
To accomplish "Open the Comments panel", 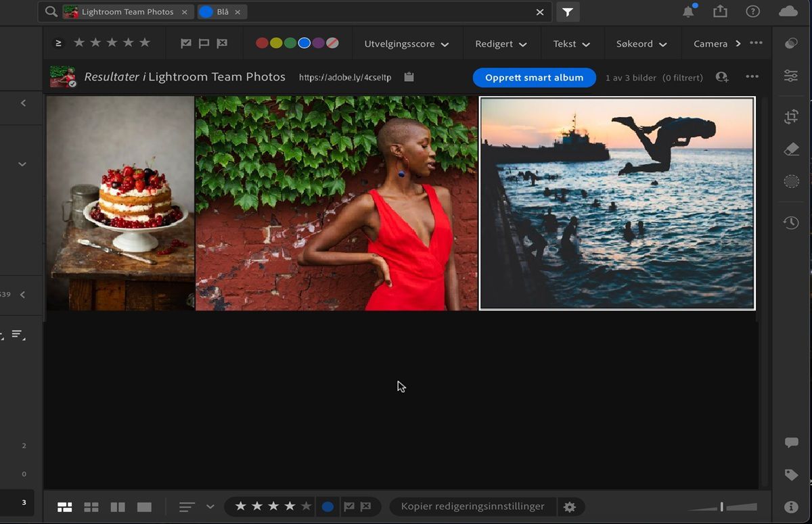I will click(x=790, y=442).
